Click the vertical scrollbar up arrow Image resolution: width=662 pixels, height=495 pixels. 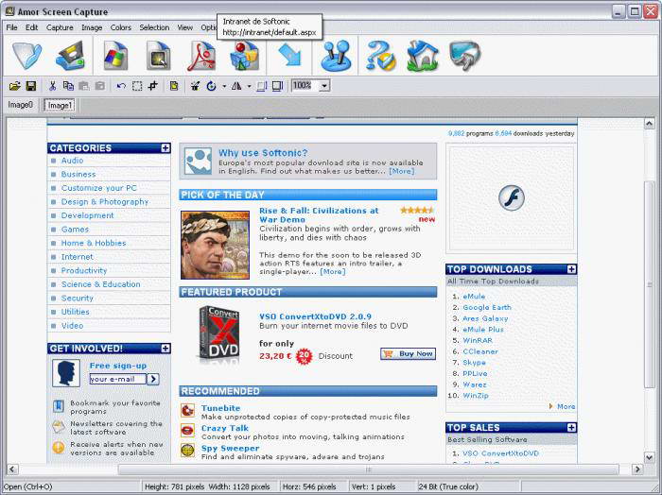click(x=650, y=124)
